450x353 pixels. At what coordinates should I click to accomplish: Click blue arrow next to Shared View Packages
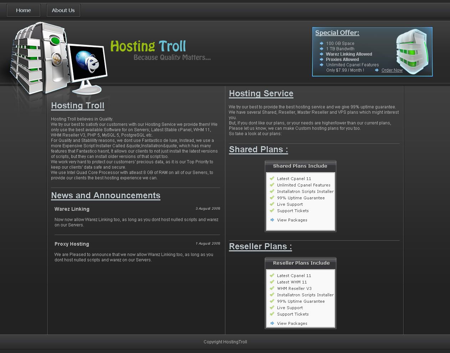click(272, 220)
